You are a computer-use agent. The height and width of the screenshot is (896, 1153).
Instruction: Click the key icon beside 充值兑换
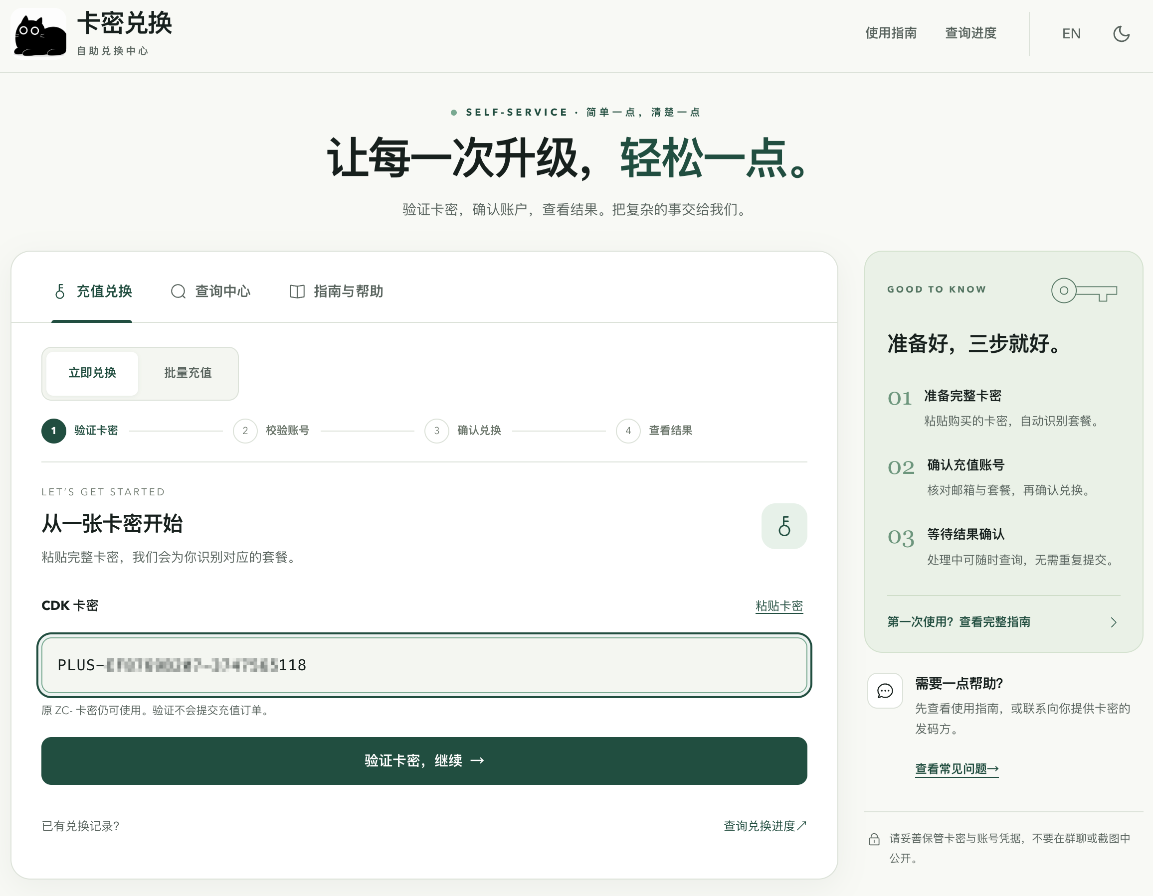[x=60, y=292]
